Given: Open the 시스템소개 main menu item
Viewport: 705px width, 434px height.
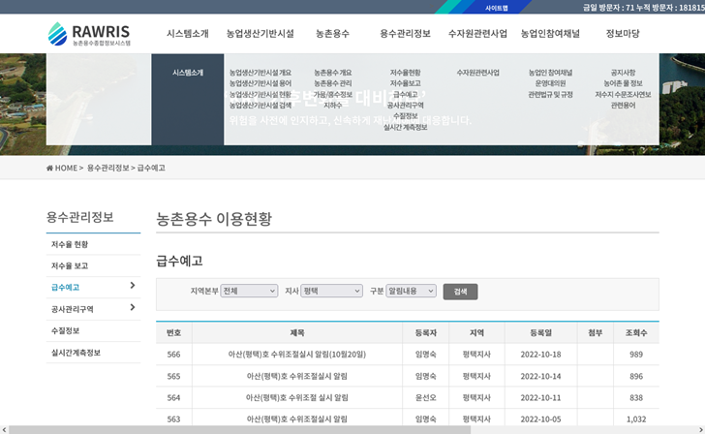Looking at the screenshot, I should [x=188, y=33].
